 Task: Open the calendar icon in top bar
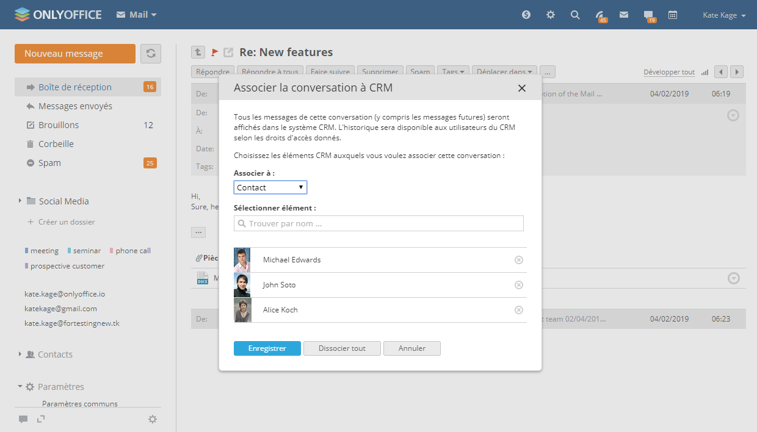click(x=673, y=15)
